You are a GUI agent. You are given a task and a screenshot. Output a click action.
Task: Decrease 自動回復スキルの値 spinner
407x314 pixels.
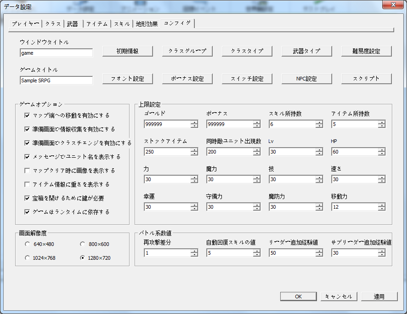pyautogui.click(x=257, y=255)
